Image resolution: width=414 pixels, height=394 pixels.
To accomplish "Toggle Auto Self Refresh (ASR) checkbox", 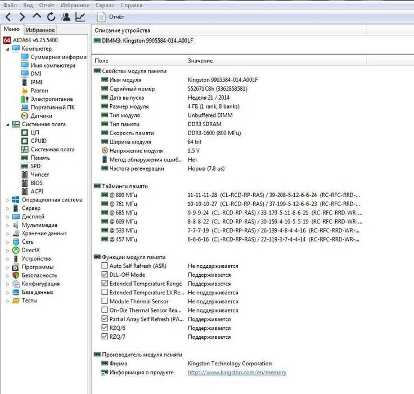I will 105,265.
